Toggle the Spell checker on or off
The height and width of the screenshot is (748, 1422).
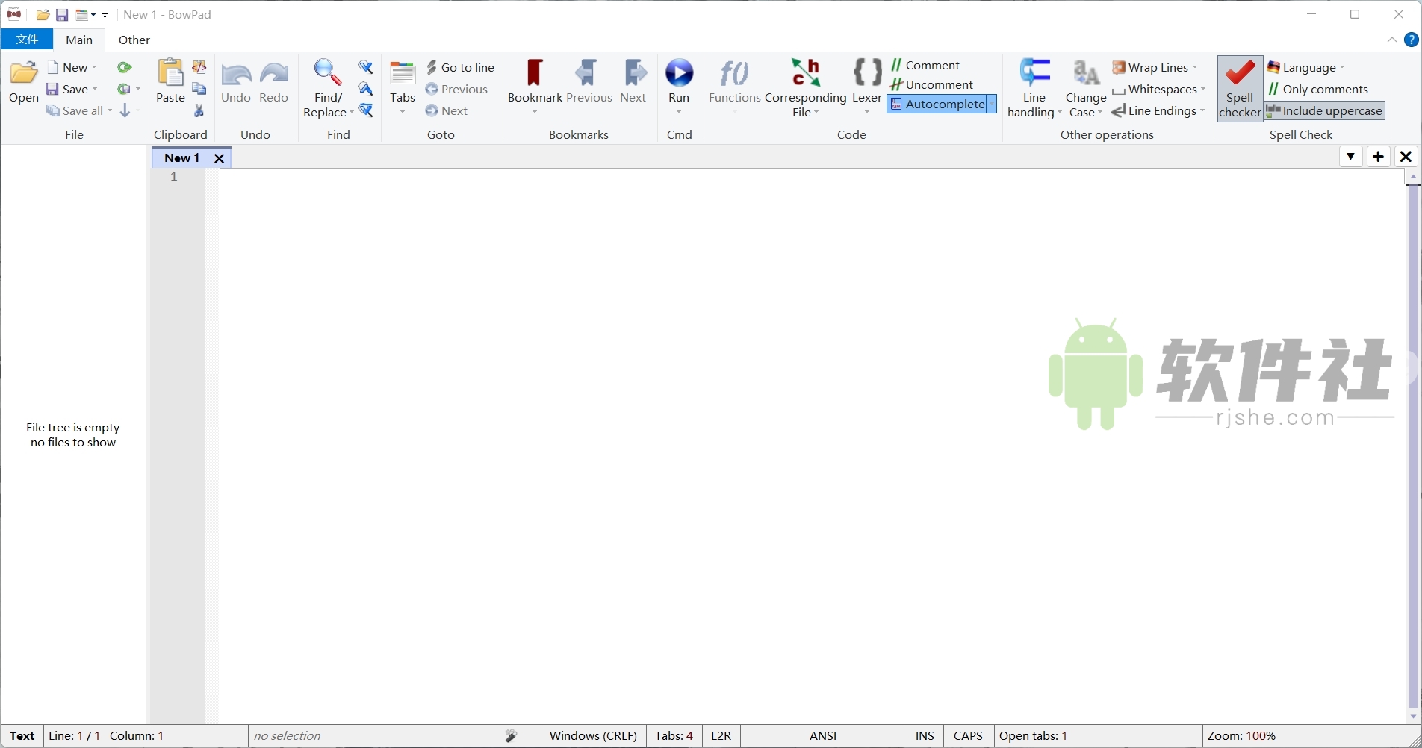coord(1240,88)
